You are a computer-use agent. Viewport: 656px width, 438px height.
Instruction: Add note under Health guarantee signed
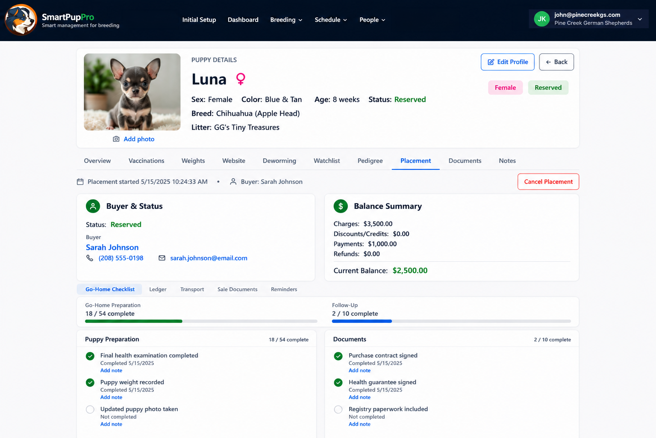click(359, 397)
